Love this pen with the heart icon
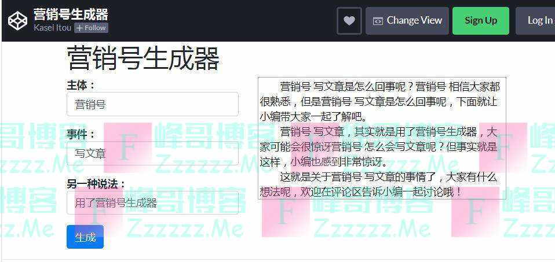Image resolution: width=555 pixels, height=262 pixels. (349, 21)
